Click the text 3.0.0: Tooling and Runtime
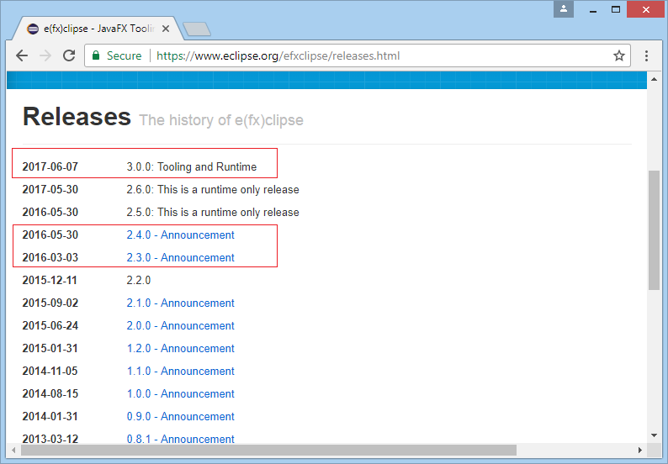The width and height of the screenshot is (668, 464). pyautogui.click(x=192, y=167)
